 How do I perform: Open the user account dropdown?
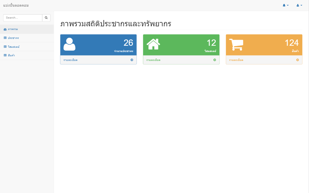pos(299,5)
